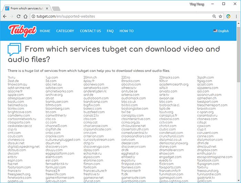Image resolution: width=241 pixels, height=183 pixels.
Task: Click '9gag.com' in the list
Action: (x=205, y=81)
